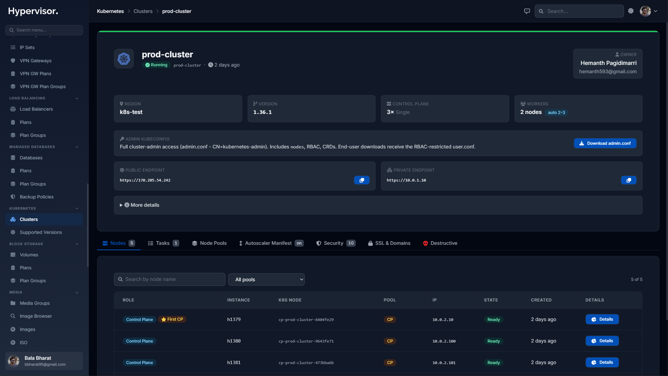The width and height of the screenshot is (668, 376).
Task: Click IP address 10.0.2.101
Action: click(x=444, y=363)
